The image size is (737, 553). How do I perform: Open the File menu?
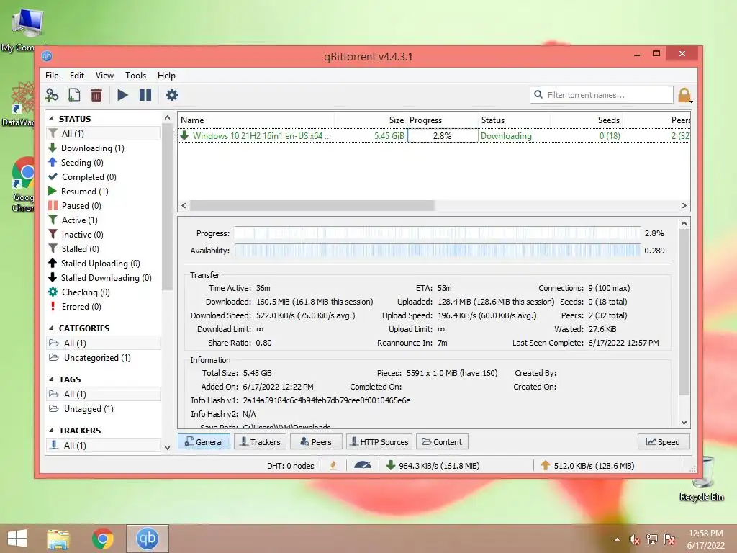coord(52,75)
